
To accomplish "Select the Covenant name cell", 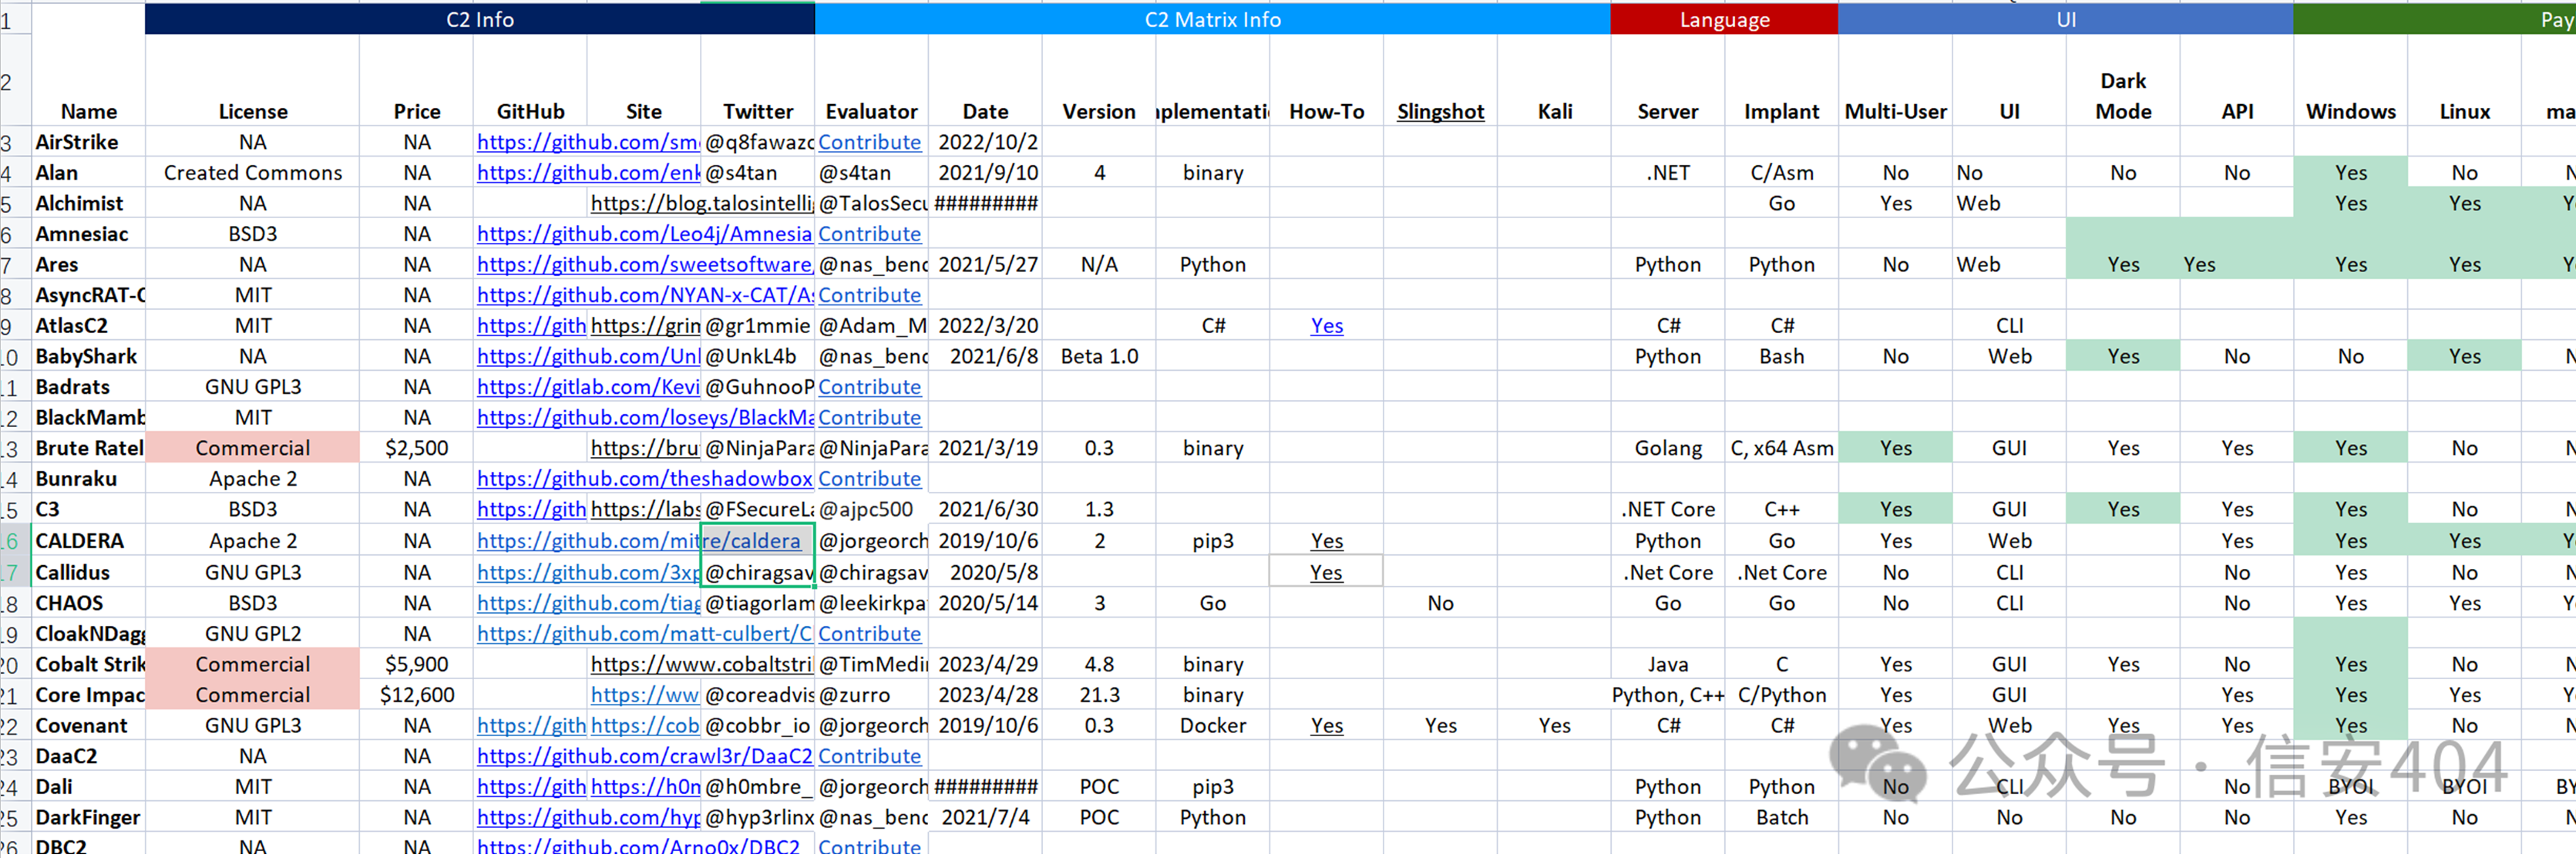I will click(88, 726).
